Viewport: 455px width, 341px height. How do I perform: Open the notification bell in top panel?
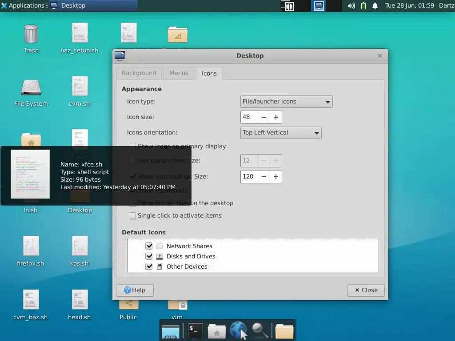[375, 6]
